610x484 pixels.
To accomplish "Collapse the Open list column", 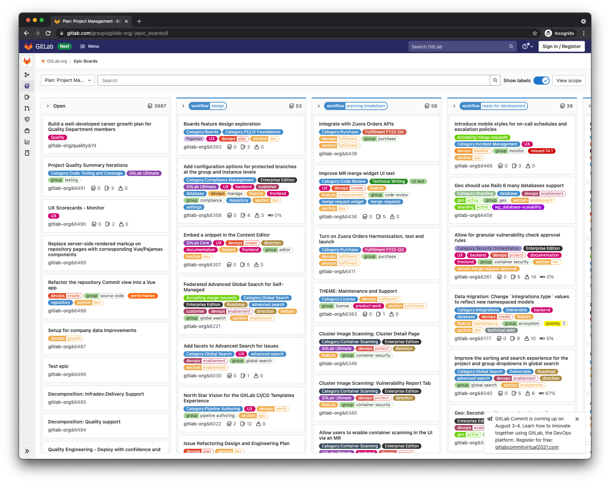I will click(48, 106).
